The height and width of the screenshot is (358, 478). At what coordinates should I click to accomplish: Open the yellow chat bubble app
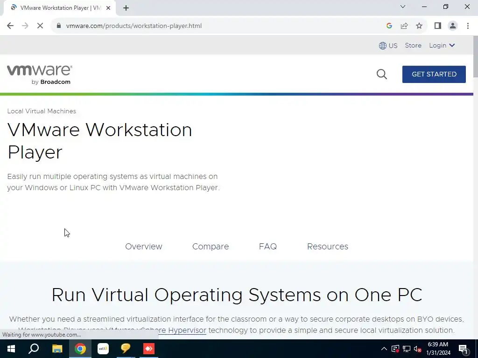[x=126, y=349]
